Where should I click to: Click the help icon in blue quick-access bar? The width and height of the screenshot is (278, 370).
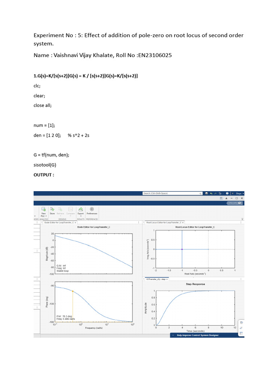240,203
